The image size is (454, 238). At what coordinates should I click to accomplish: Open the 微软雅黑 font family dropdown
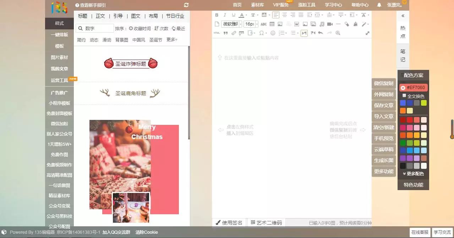pos(230,24)
